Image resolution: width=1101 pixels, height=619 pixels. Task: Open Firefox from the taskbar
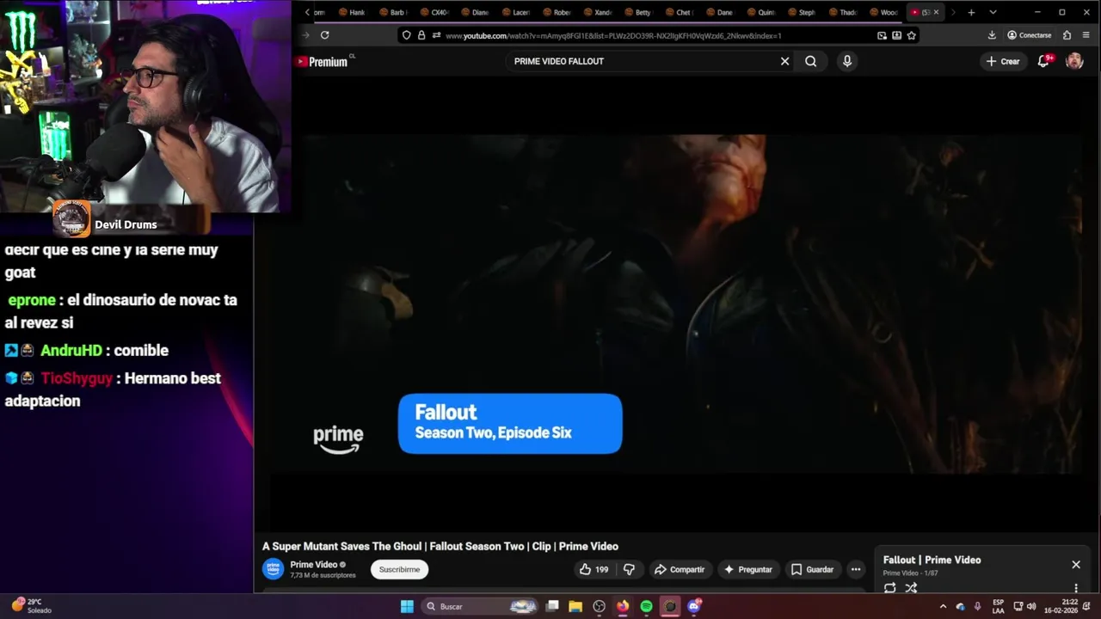tap(623, 606)
